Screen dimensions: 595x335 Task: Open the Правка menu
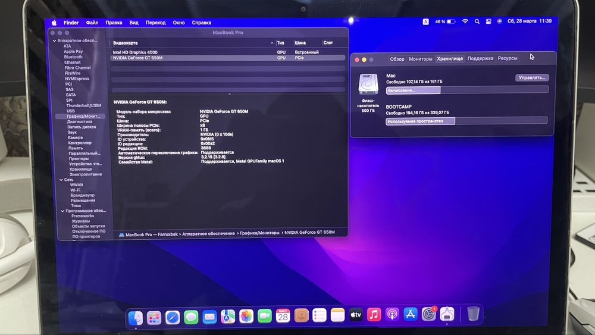[x=114, y=23]
